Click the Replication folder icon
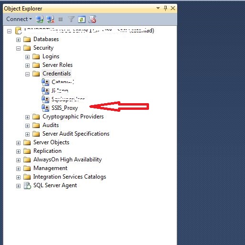Viewport: 245px width, 245px height. point(27,151)
